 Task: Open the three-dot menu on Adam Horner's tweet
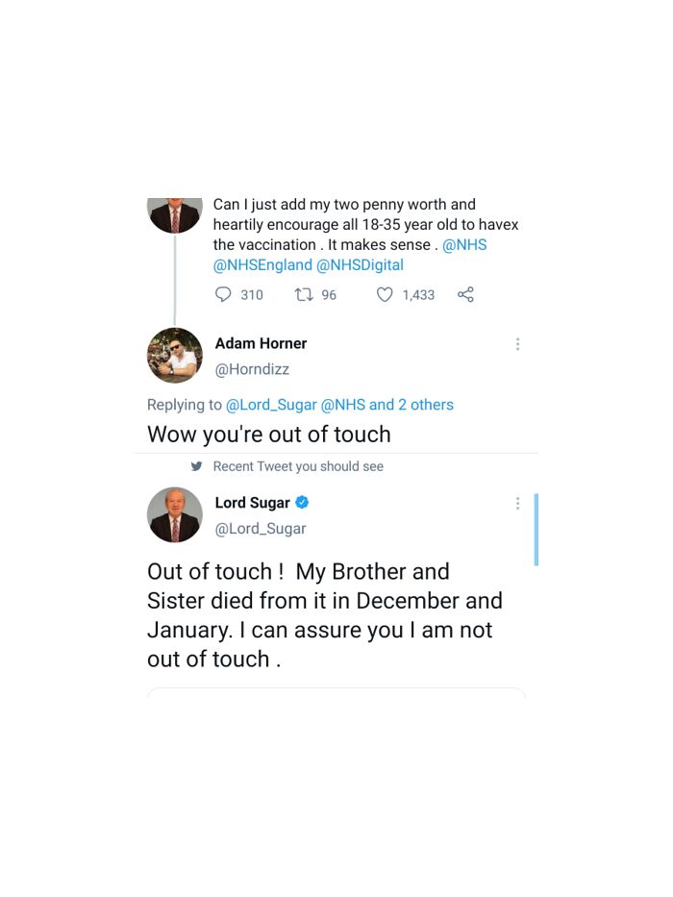(x=517, y=343)
